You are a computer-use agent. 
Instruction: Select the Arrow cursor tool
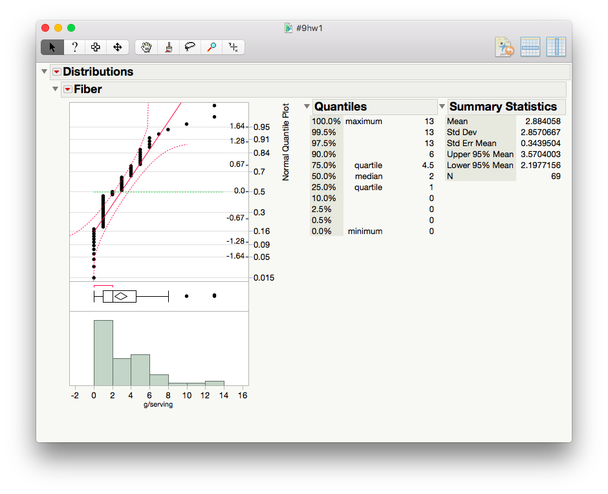coord(52,47)
